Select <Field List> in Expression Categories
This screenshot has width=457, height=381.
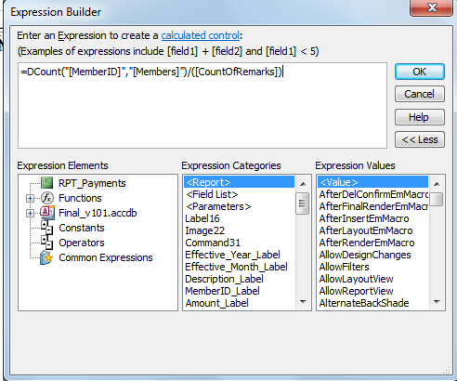coord(212,194)
